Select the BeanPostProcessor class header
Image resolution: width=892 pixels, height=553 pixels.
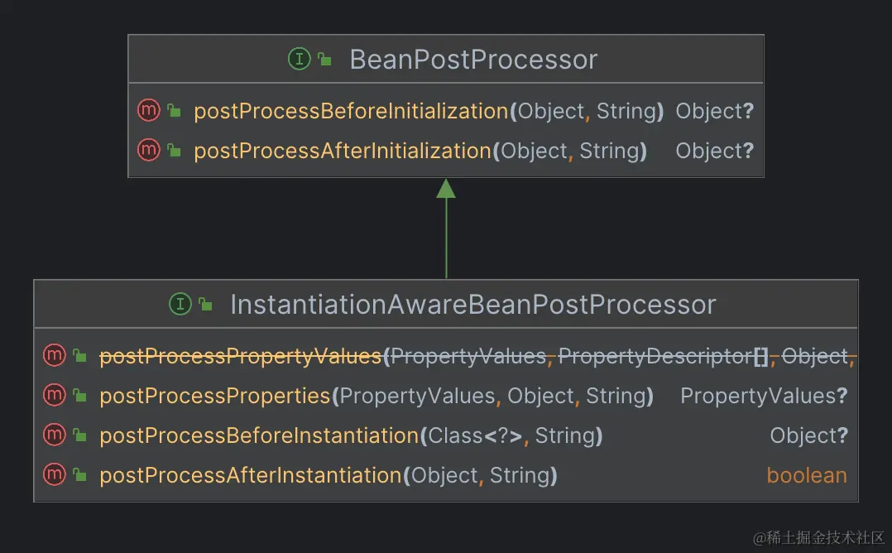(473, 60)
